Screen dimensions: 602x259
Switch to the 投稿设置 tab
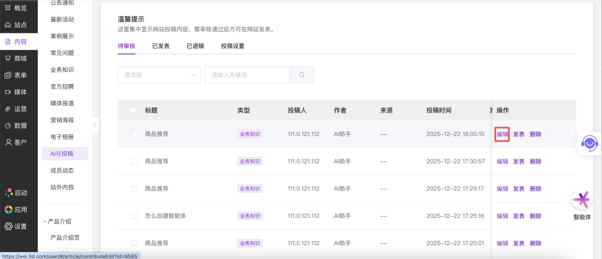click(x=232, y=46)
